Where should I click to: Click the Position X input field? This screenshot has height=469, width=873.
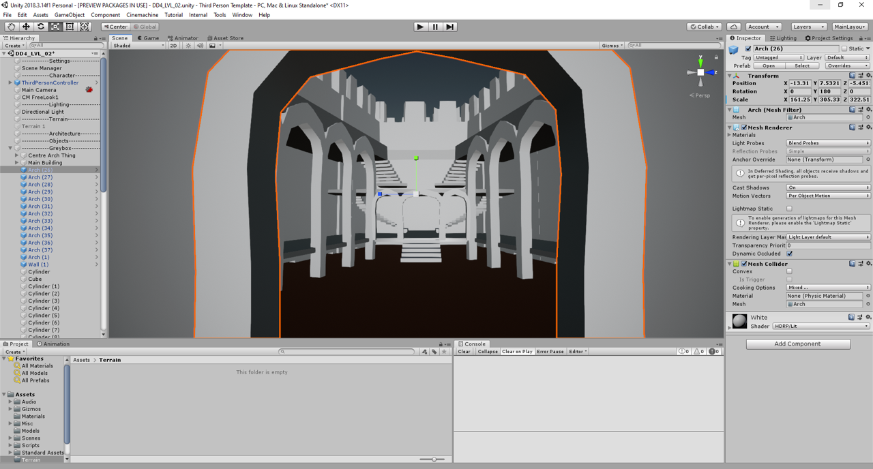point(801,83)
